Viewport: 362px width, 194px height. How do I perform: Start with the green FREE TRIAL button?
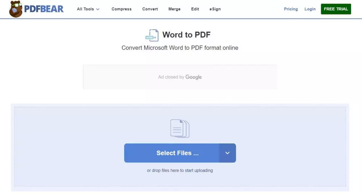pyautogui.click(x=336, y=9)
